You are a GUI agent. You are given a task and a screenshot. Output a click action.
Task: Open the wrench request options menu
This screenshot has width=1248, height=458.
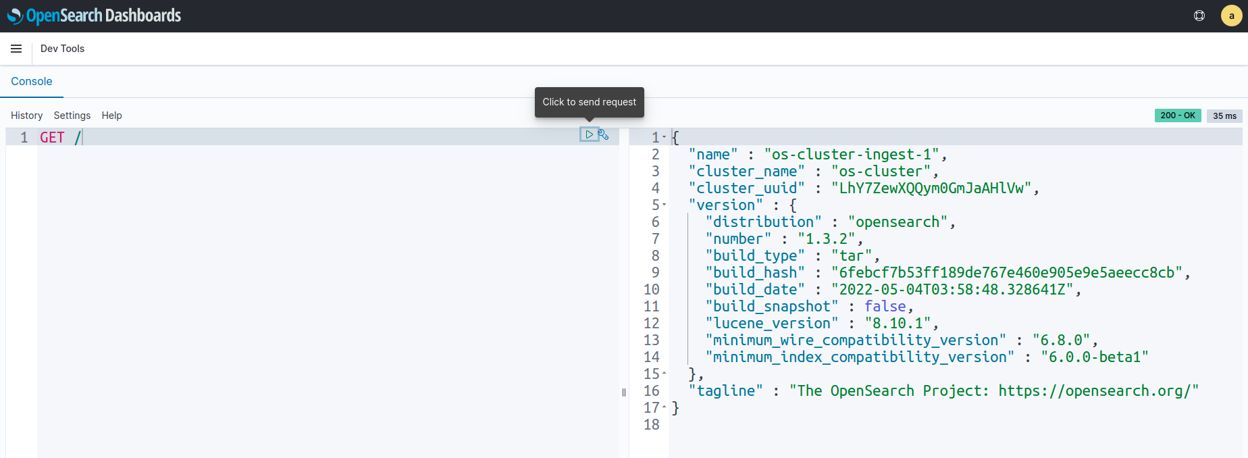[604, 134]
